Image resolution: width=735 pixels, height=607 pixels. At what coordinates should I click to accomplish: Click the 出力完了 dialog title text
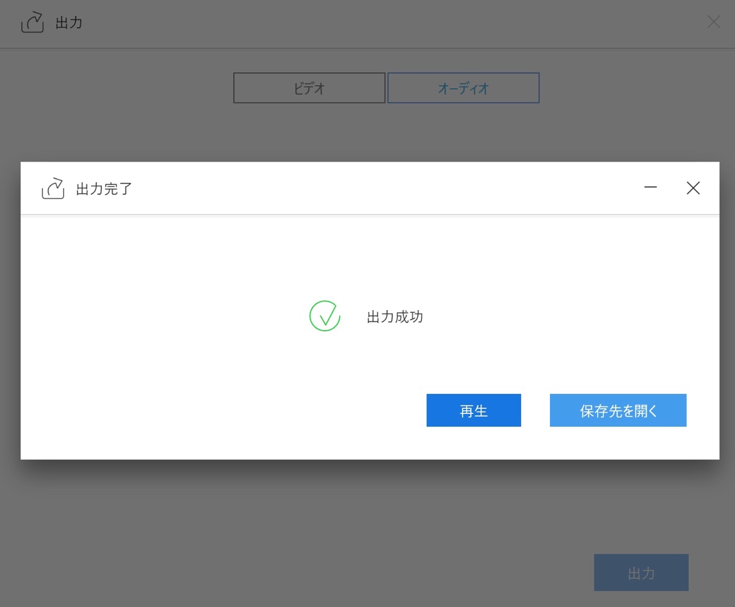pos(104,189)
